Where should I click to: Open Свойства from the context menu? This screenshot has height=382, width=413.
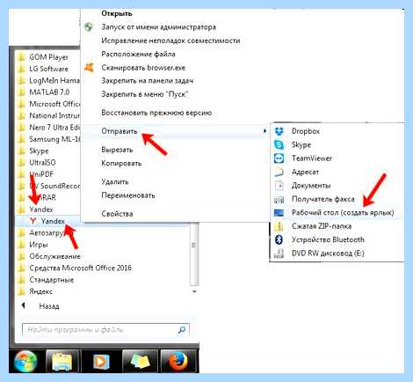(x=117, y=214)
